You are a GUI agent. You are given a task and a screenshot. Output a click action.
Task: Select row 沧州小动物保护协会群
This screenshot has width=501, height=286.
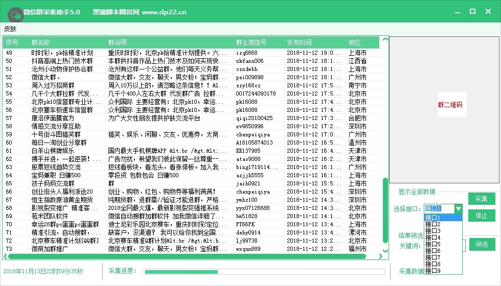(193, 69)
